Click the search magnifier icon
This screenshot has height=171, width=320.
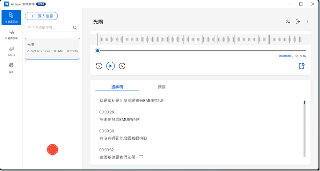tap(75, 28)
